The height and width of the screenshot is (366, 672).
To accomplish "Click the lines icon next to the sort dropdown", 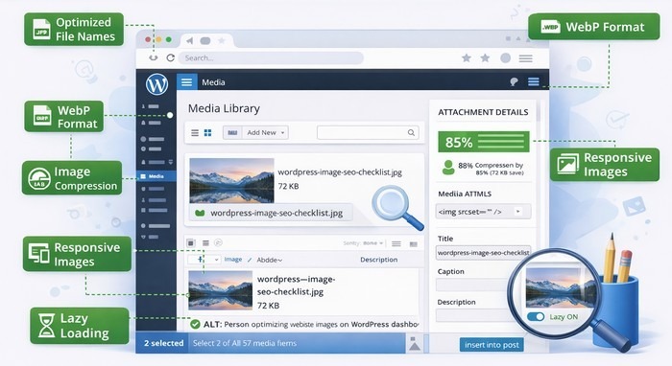I will [x=396, y=243].
